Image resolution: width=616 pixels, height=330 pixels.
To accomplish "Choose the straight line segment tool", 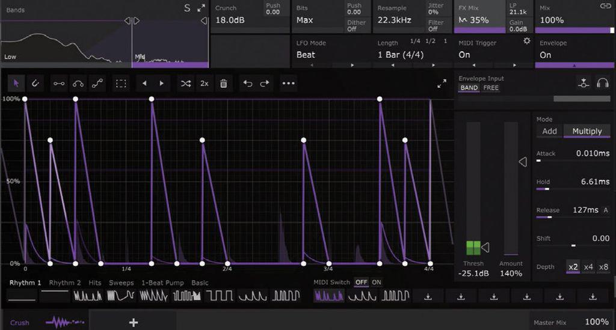I will [x=59, y=83].
